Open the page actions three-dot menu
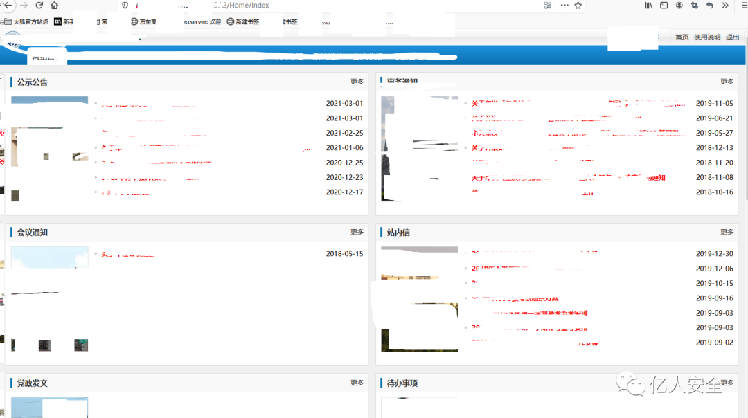 click(564, 6)
